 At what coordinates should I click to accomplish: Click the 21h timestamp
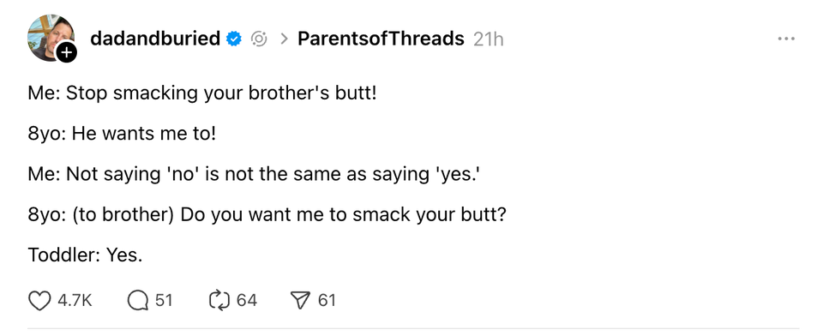(488, 39)
